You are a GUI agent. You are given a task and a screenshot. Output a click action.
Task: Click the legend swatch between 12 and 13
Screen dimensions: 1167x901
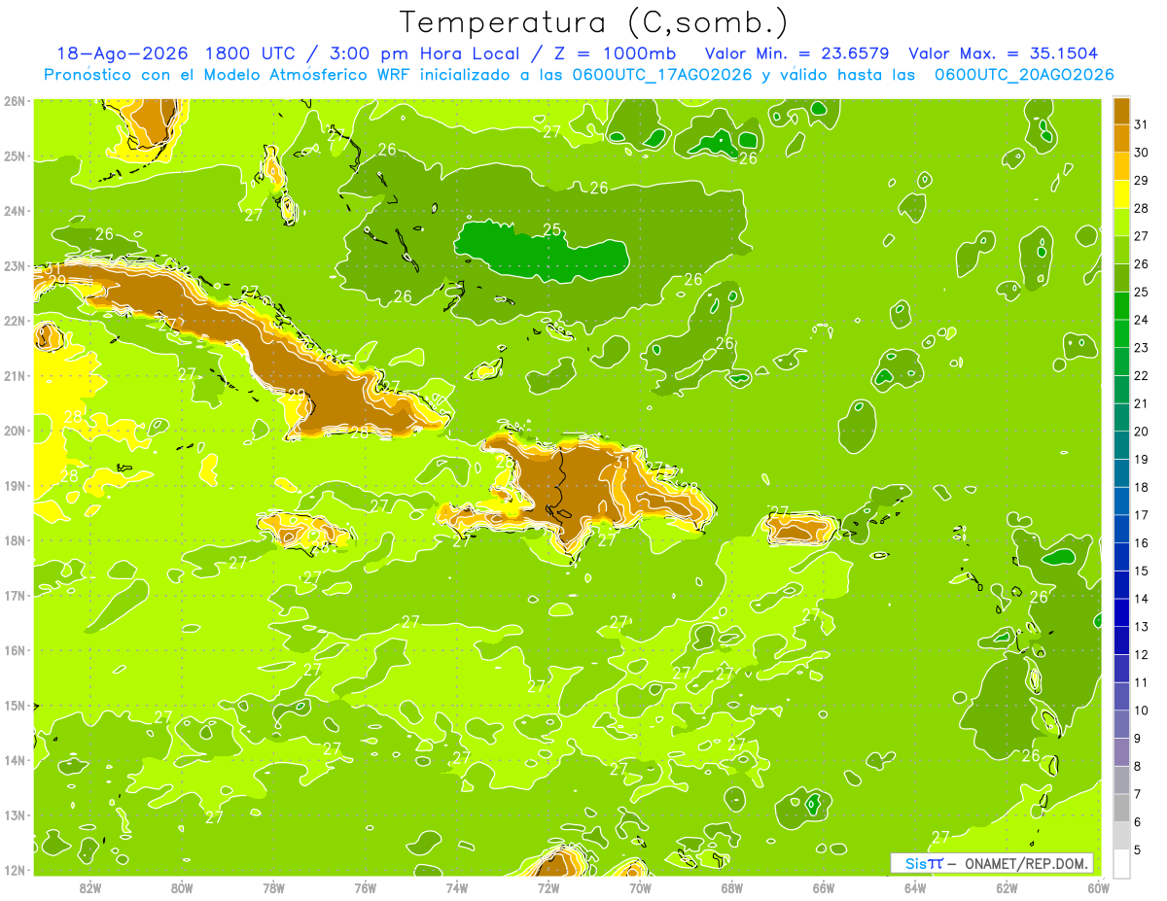tap(1121, 641)
